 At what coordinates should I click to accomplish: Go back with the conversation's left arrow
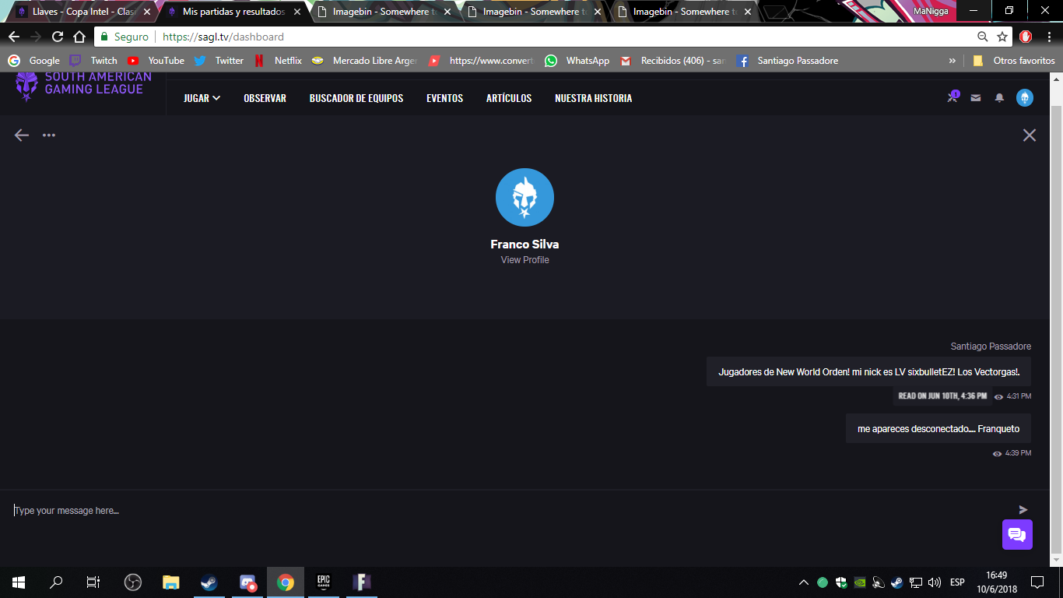point(22,135)
